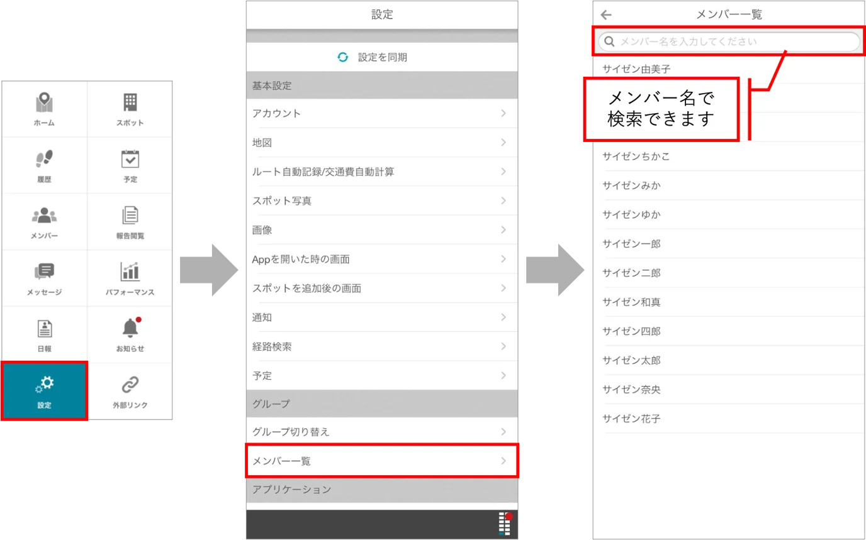Open the 通知 settings chevron

pos(503,317)
